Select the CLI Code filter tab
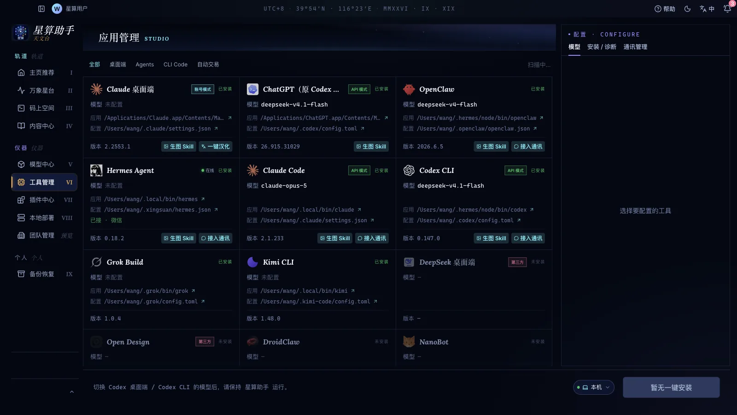The width and height of the screenshot is (737, 415). pos(175,65)
